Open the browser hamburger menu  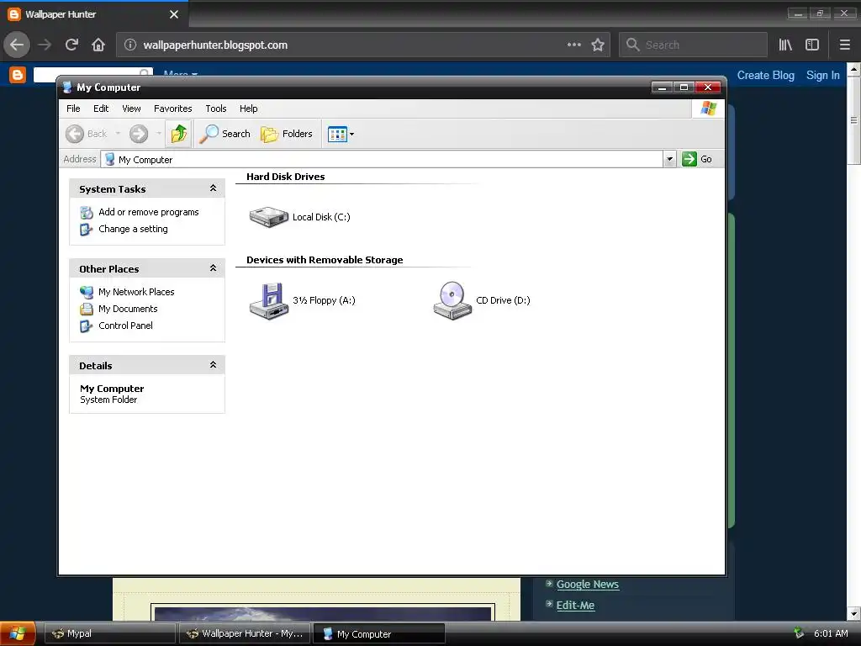pyautogui.click(x=844, y=45)
